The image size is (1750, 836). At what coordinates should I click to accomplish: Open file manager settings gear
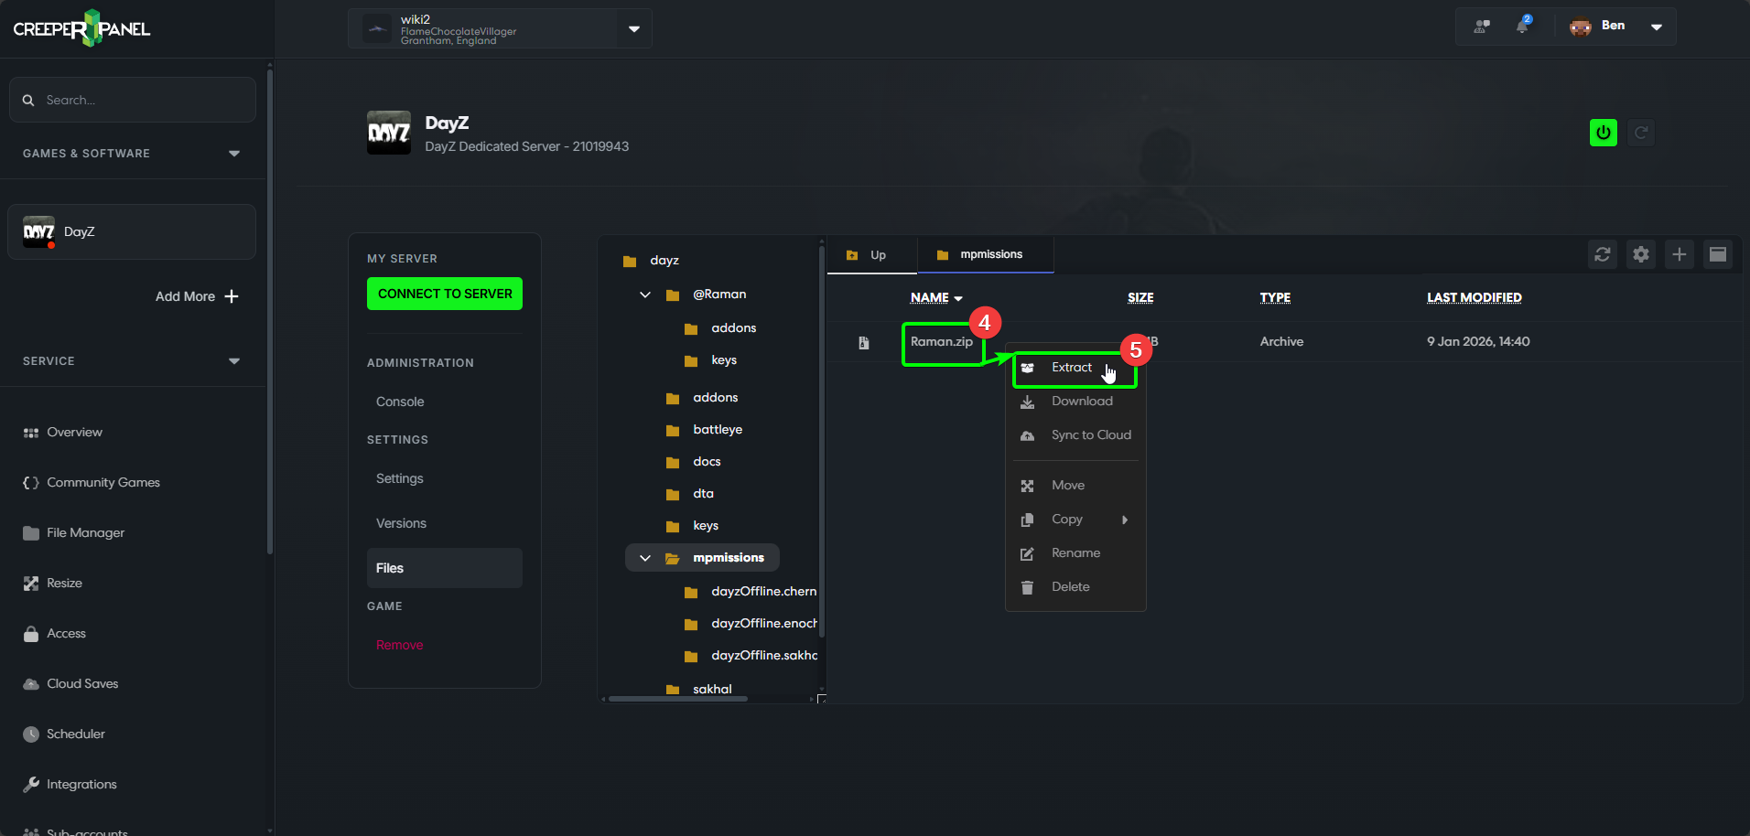pyautogui.click(x=1640, y=254)
